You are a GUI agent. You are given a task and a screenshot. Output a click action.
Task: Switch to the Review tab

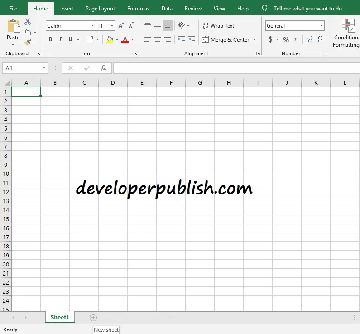coord(193,9)
